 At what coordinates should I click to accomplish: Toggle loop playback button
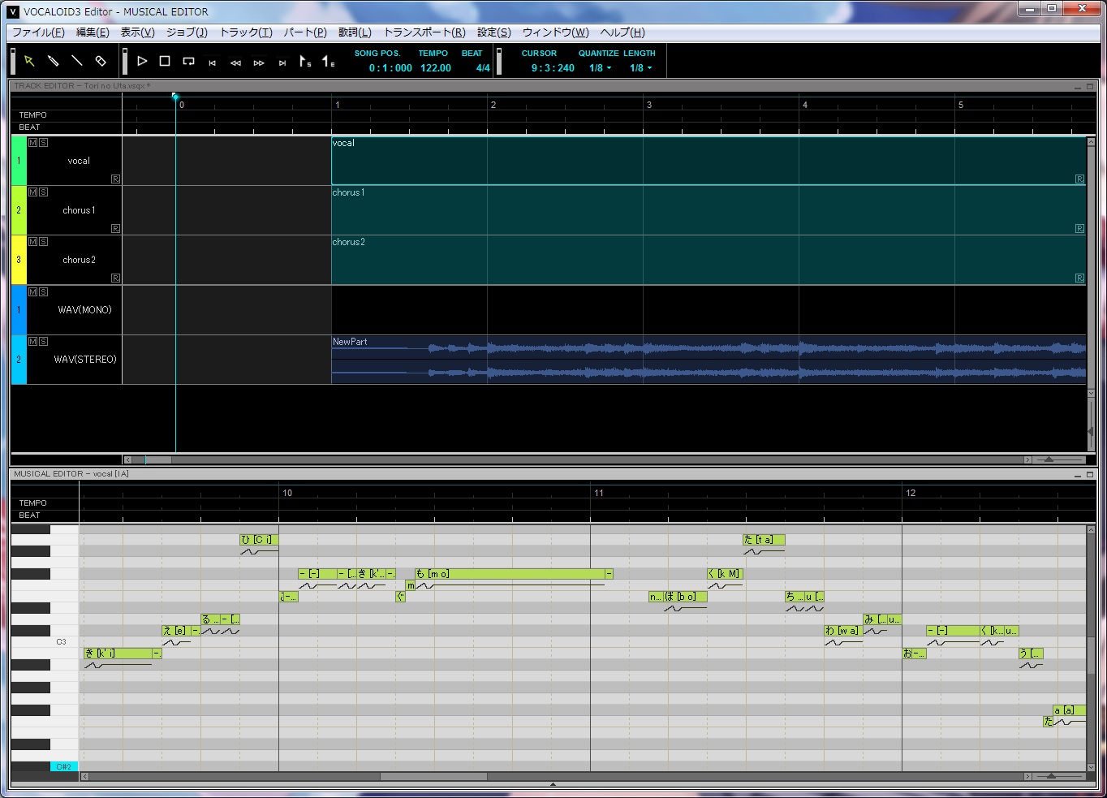pos(188,61)
